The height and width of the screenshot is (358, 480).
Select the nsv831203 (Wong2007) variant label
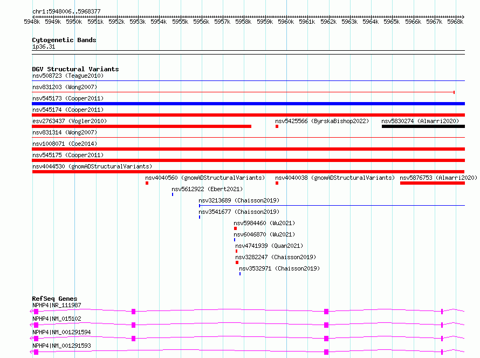pos(65,87)
